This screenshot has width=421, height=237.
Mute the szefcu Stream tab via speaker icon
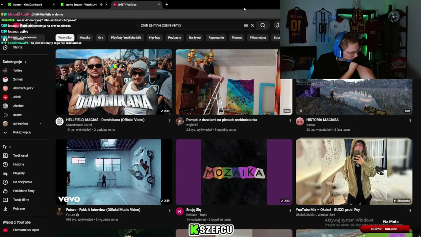[101, 5]
